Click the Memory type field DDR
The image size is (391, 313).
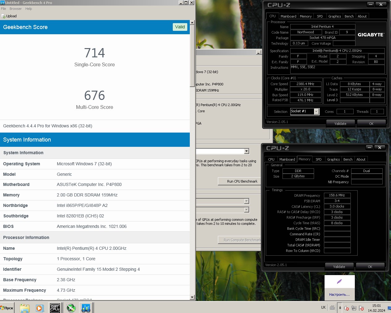[x=298, y=171]
